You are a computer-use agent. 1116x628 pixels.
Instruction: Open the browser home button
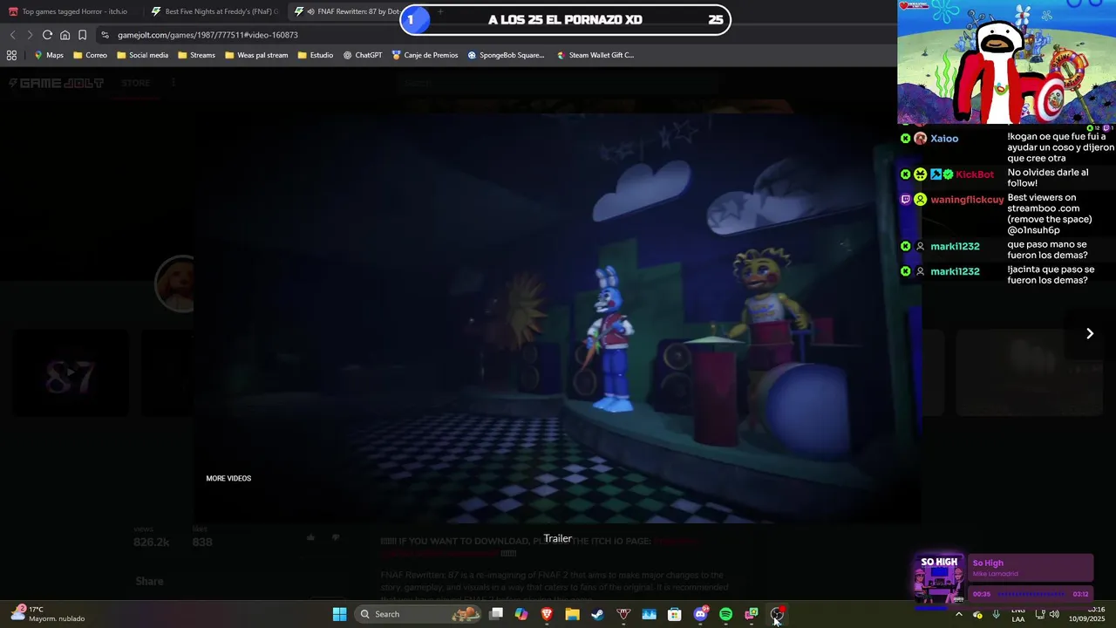(65, 35)
